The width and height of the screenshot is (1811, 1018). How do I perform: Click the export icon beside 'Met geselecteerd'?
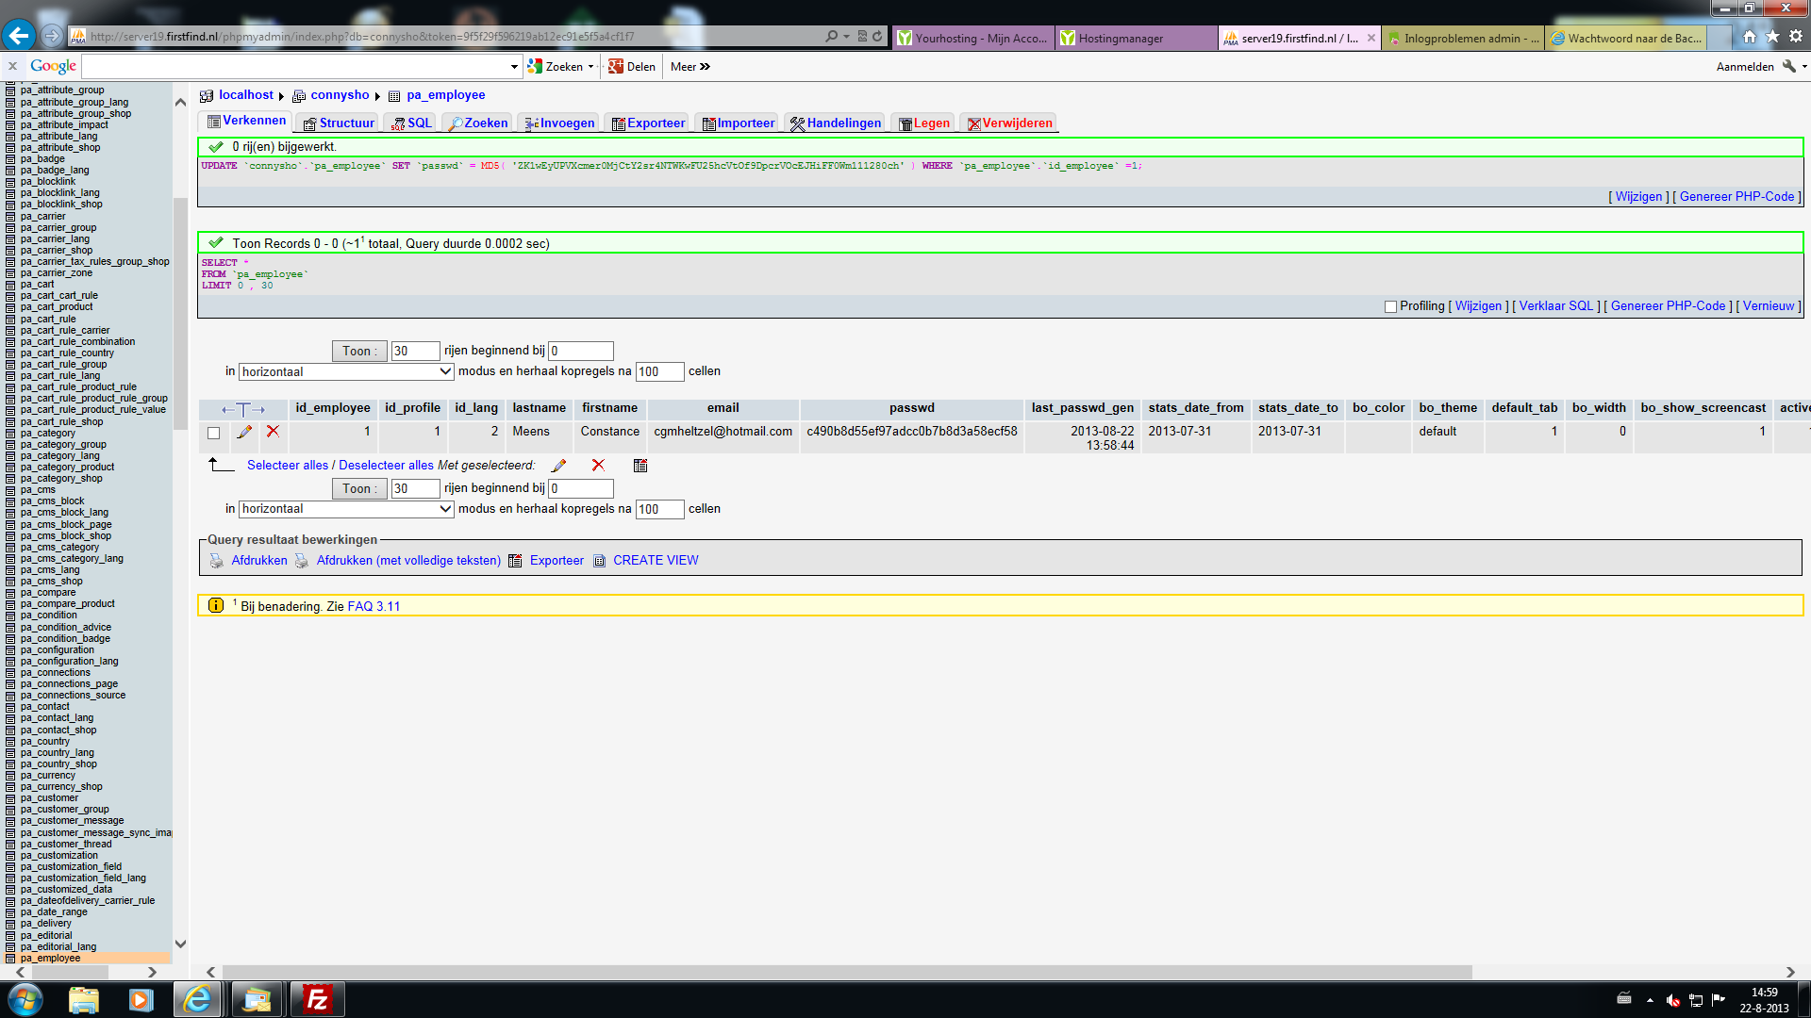[640, 466]
